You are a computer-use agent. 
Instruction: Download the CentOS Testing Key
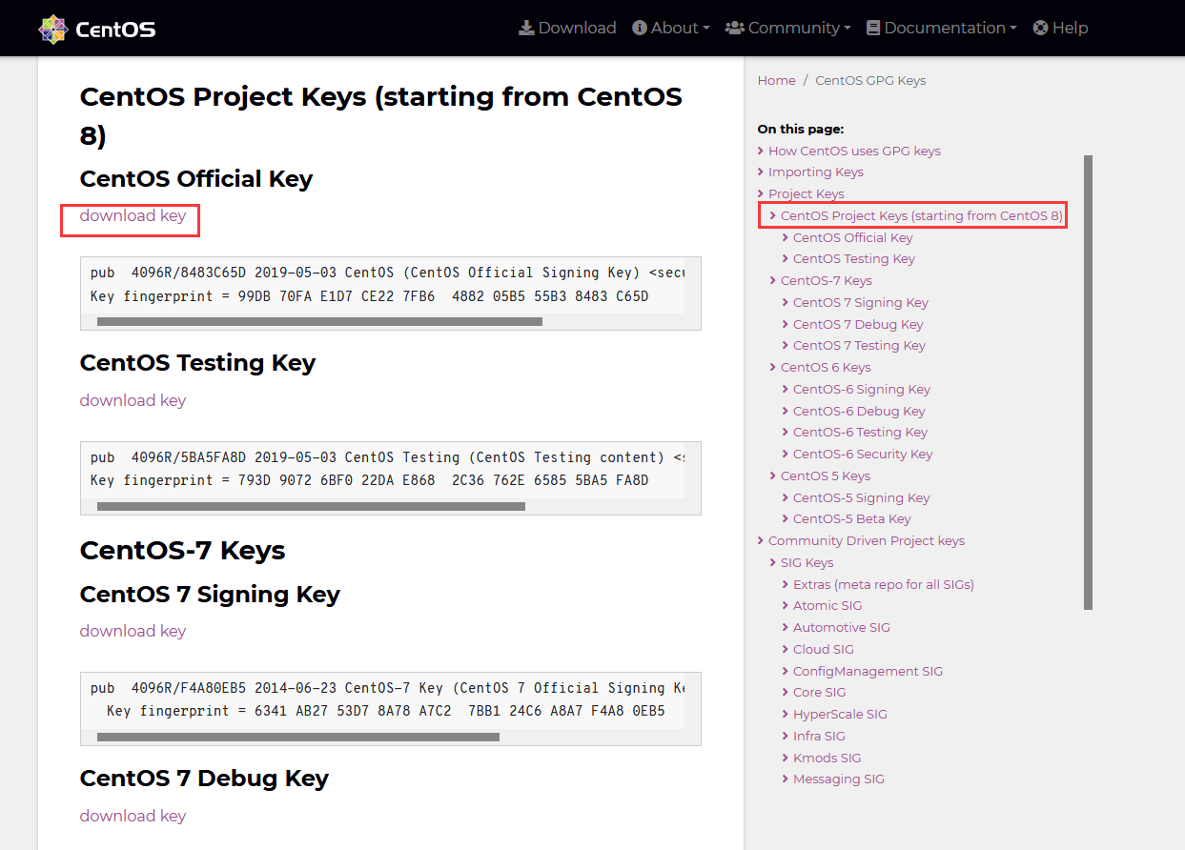point(133,400)
